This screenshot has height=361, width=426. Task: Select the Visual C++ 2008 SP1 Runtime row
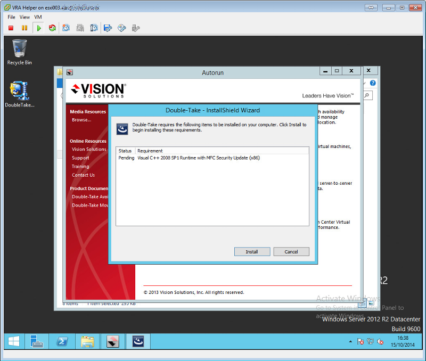(212, 158)
